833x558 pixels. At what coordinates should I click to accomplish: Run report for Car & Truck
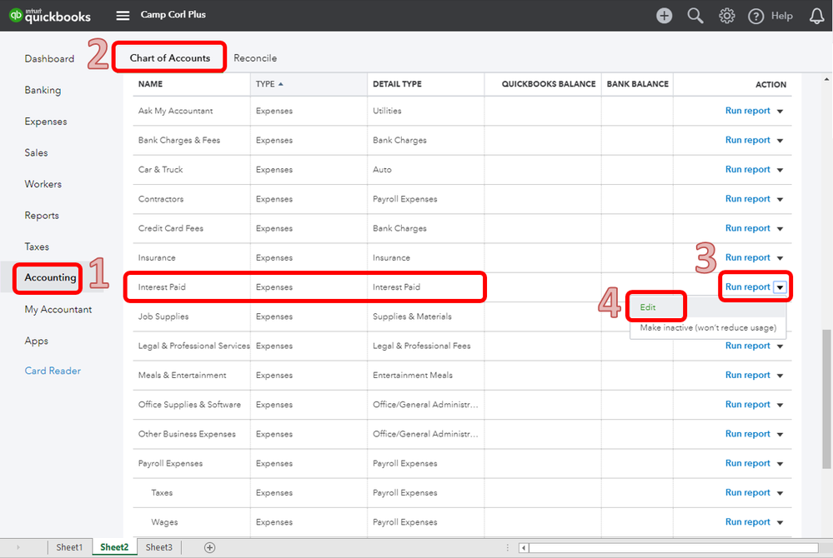pyautogui.click(x=747, y=169)
